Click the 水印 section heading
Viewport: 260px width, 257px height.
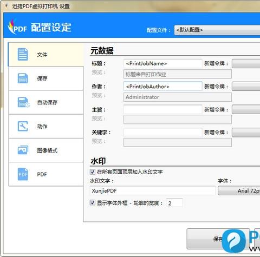98,161
